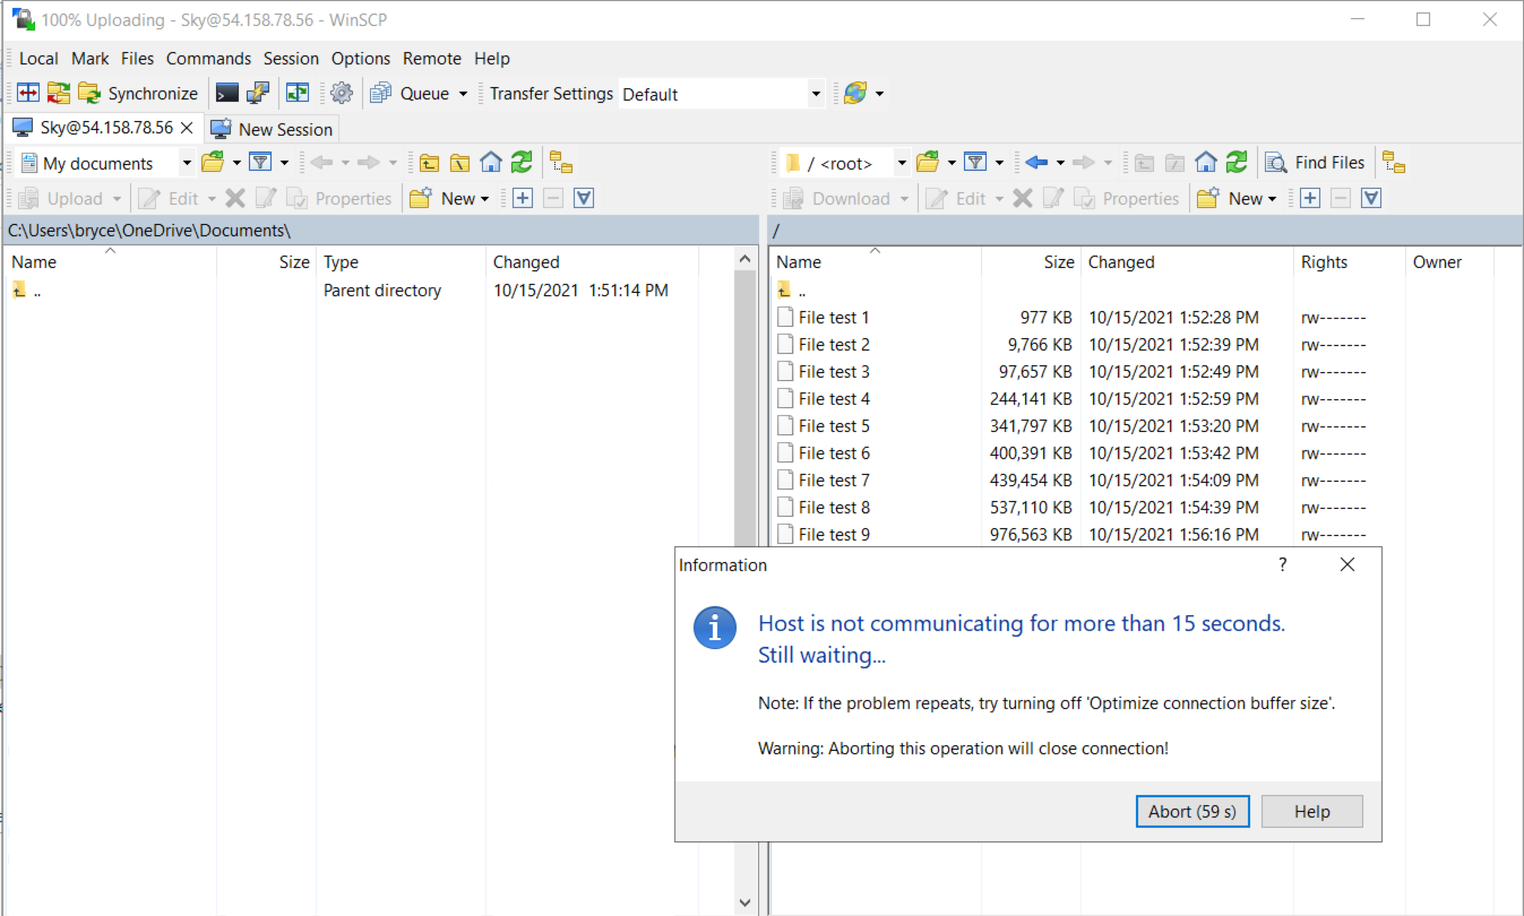Refresh the remote file panel
The height and width of the screenshot is (916, 1524).
point(1237,162)
